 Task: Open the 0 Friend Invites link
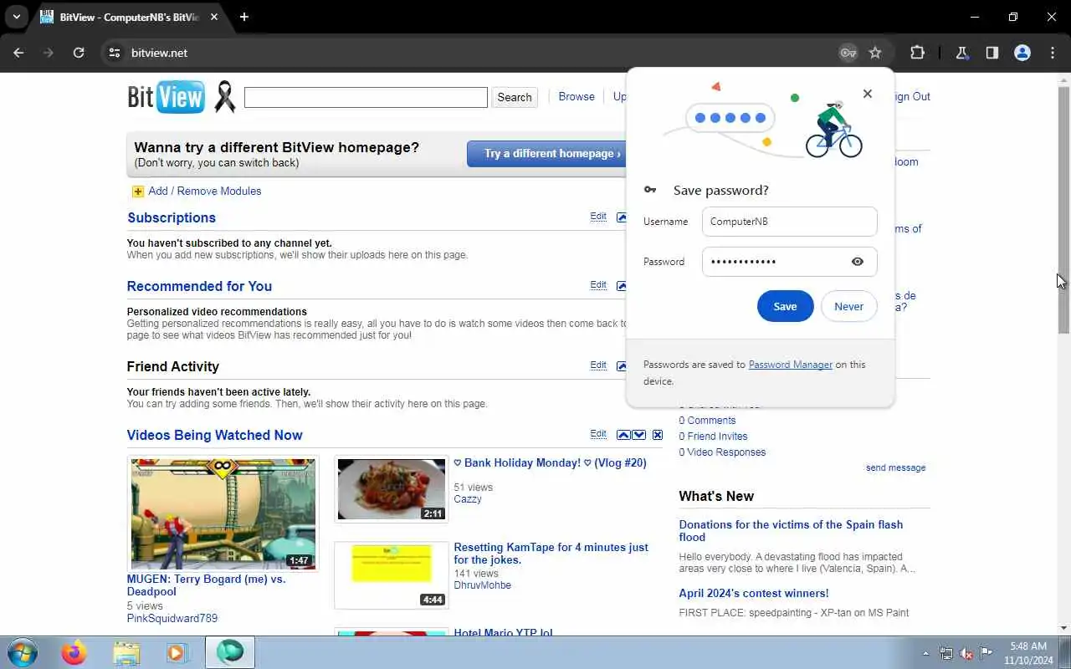(x=713, y=437)
